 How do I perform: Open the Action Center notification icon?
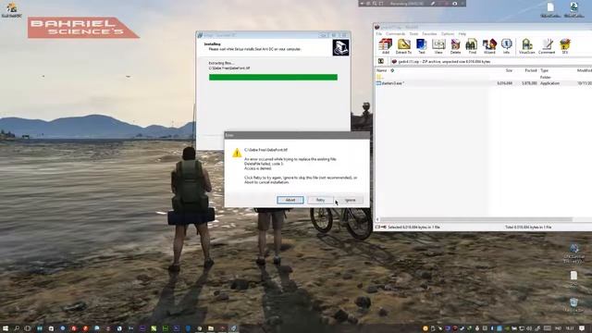(x=582, y=328)
